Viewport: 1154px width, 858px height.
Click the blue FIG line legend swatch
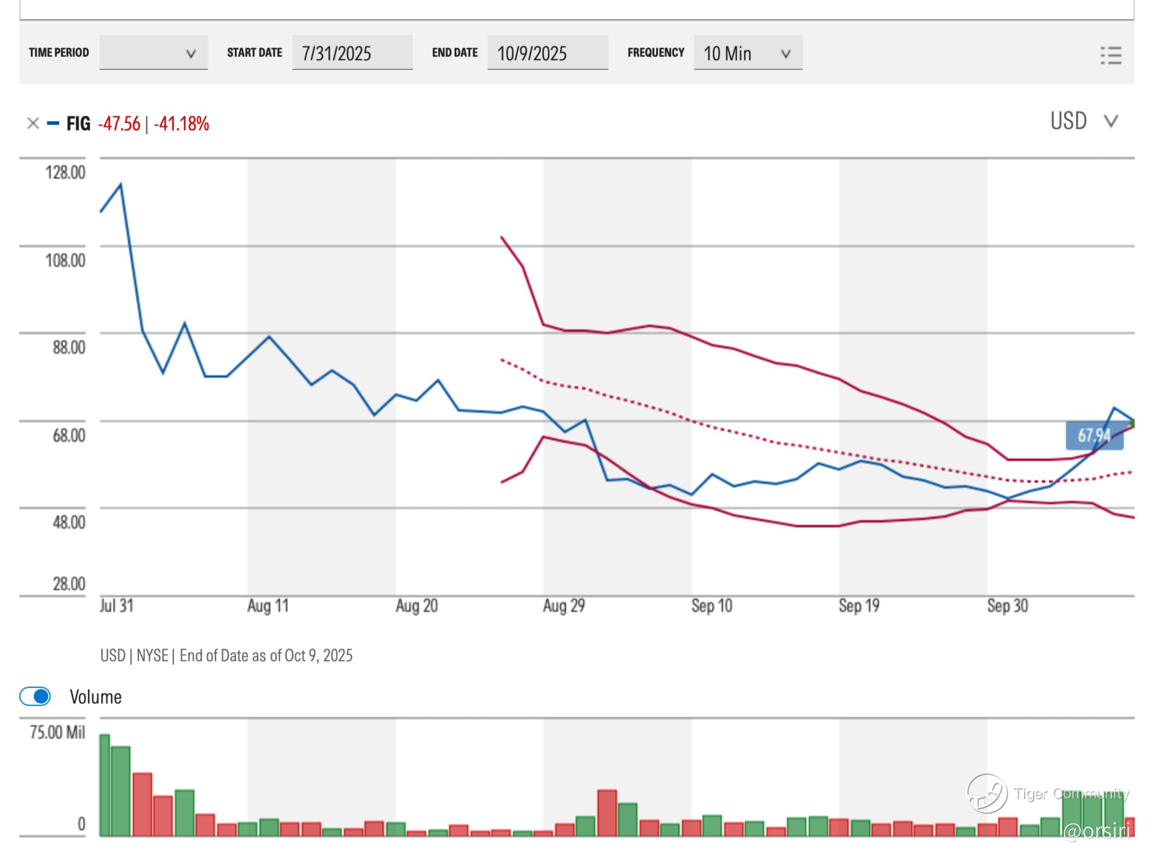click(x=53, y=124)
